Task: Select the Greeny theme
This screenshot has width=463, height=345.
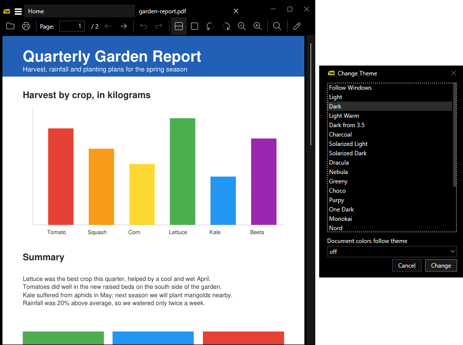Action: point(390,181)
